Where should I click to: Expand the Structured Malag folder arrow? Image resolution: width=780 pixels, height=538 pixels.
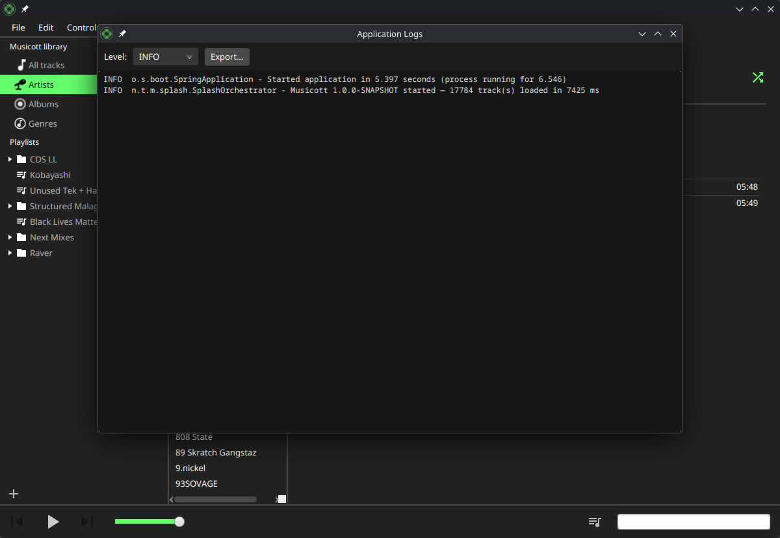pos(10,206)
